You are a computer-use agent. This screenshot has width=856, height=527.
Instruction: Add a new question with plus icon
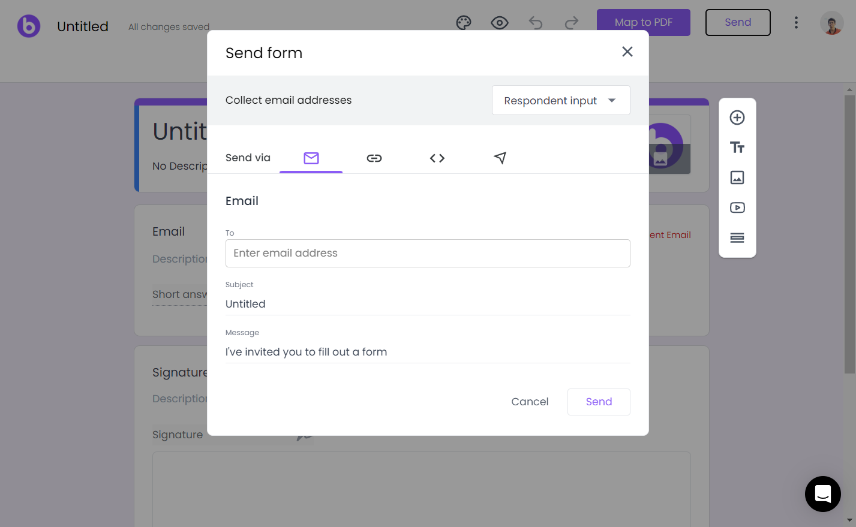coord(737,118)
